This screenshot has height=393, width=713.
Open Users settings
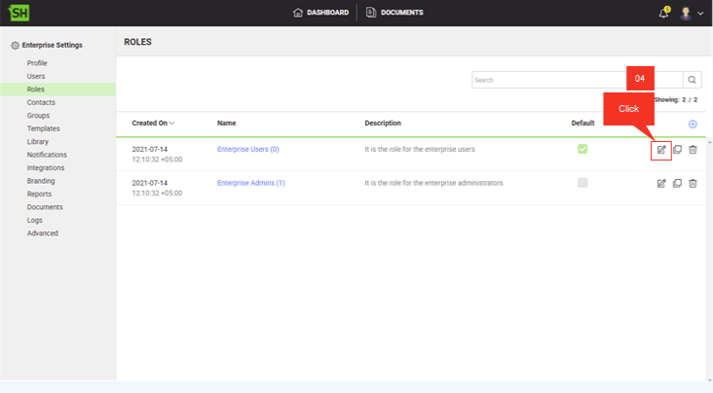click(x=36, y=76)
